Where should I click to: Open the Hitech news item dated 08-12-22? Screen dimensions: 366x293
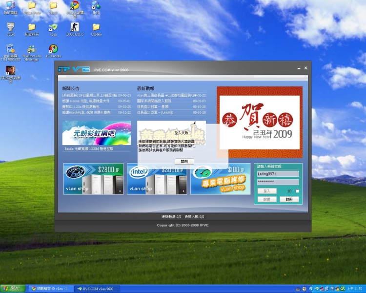tap(97, 112)
